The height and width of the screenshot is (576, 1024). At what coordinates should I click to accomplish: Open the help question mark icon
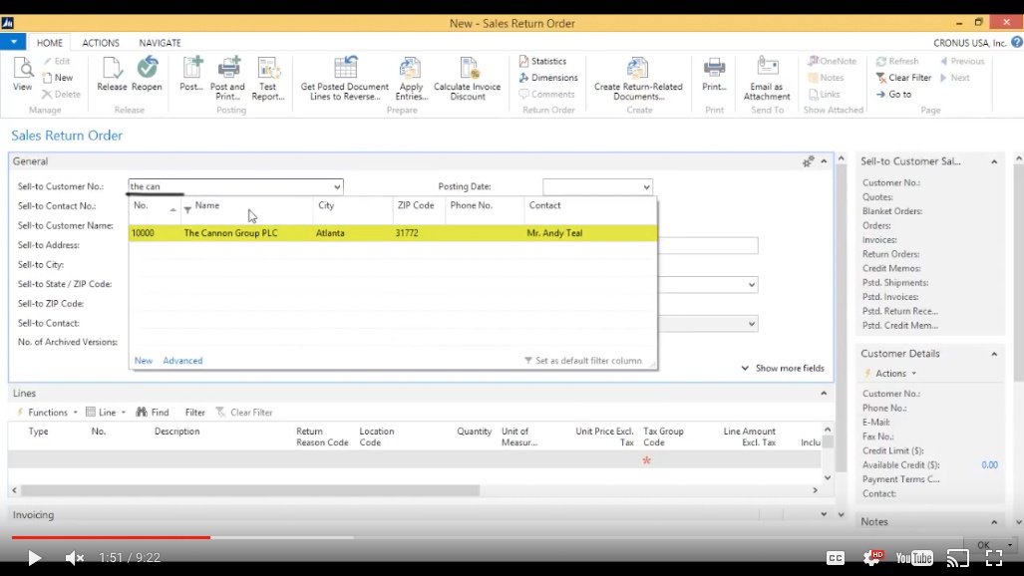(1017, 43)
